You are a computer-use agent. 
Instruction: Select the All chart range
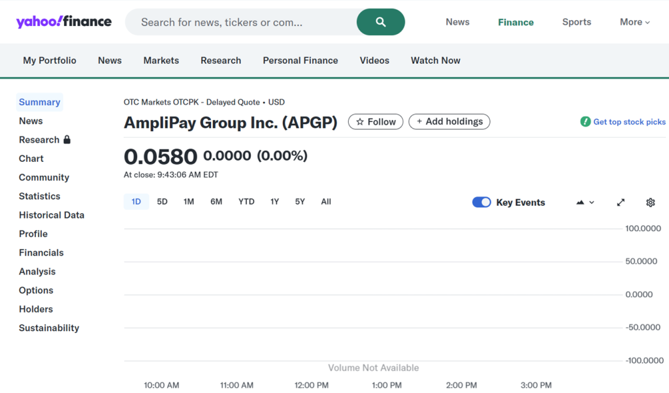click(326, 202)
